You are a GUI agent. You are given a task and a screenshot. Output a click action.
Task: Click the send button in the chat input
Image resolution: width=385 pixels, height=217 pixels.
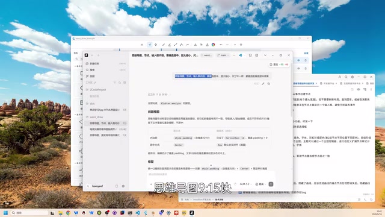(x=271, y=184)
